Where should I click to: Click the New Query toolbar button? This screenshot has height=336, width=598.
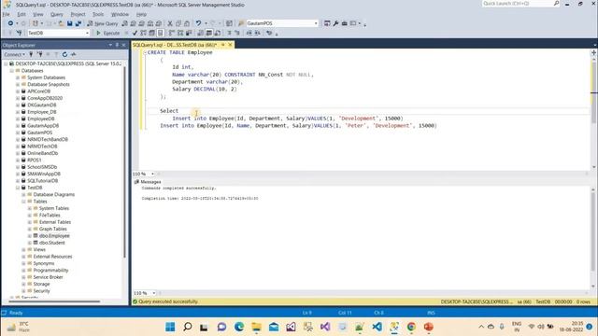point(102,23)
